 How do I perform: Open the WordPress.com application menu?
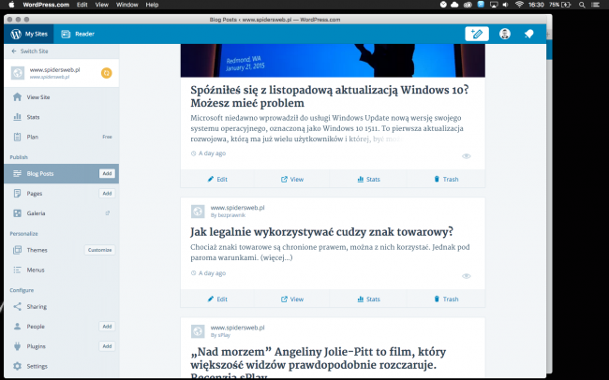coord(46,5)
